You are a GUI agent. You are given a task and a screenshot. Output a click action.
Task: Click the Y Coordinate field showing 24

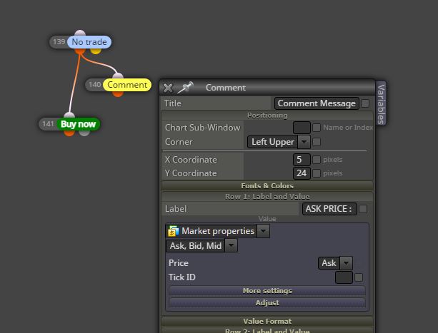pos(302,173)
